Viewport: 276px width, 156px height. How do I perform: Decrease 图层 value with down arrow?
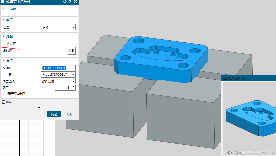(73, 89)
